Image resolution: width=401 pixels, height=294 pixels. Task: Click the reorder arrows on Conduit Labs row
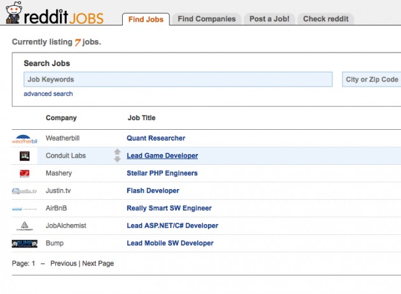(x=117, y=155)
